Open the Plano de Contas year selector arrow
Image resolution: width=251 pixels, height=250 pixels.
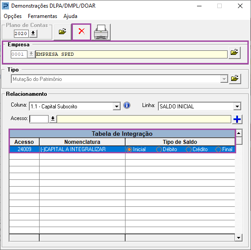(33, 33)
